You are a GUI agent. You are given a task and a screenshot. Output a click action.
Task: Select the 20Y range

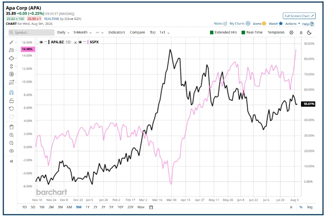pyautogui.click(x=131, y=207)
